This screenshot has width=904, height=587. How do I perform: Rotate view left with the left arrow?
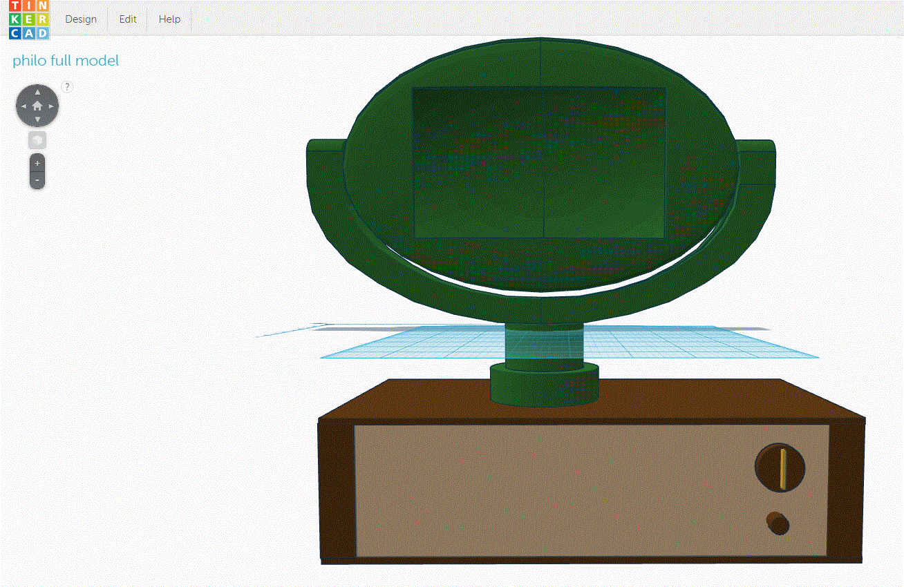click(23, 106)
